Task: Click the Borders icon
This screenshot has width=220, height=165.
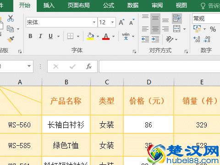Action: (x=70, y=36)
